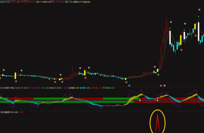Click the yellow stock-name text in top info bar
This screenshot has height=133, width=204.
point(87,2)
